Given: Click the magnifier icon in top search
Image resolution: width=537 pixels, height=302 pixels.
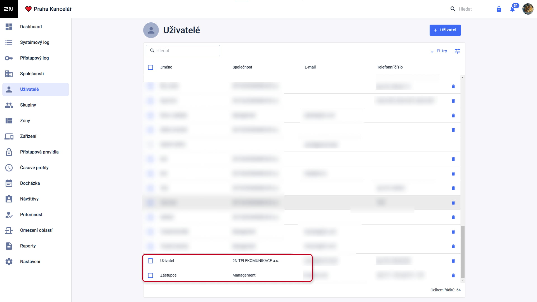Looking at the screenshot, I should click(x=453, y=9).
